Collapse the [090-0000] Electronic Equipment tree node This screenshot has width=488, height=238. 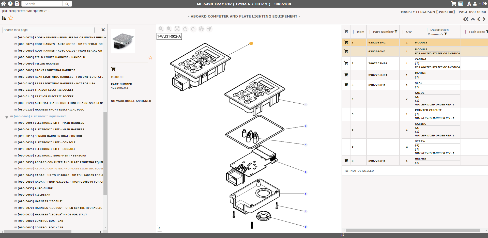[7, 117]
